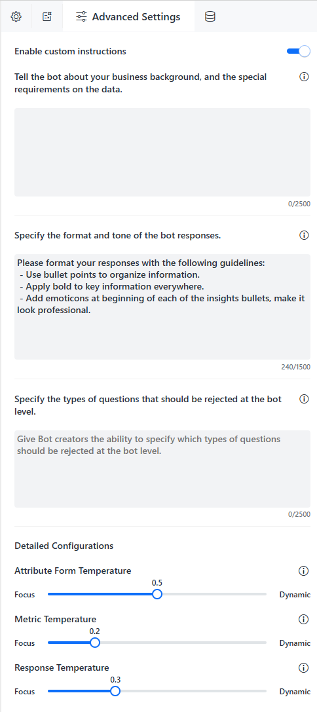Show info for Response Temperature

303,667
